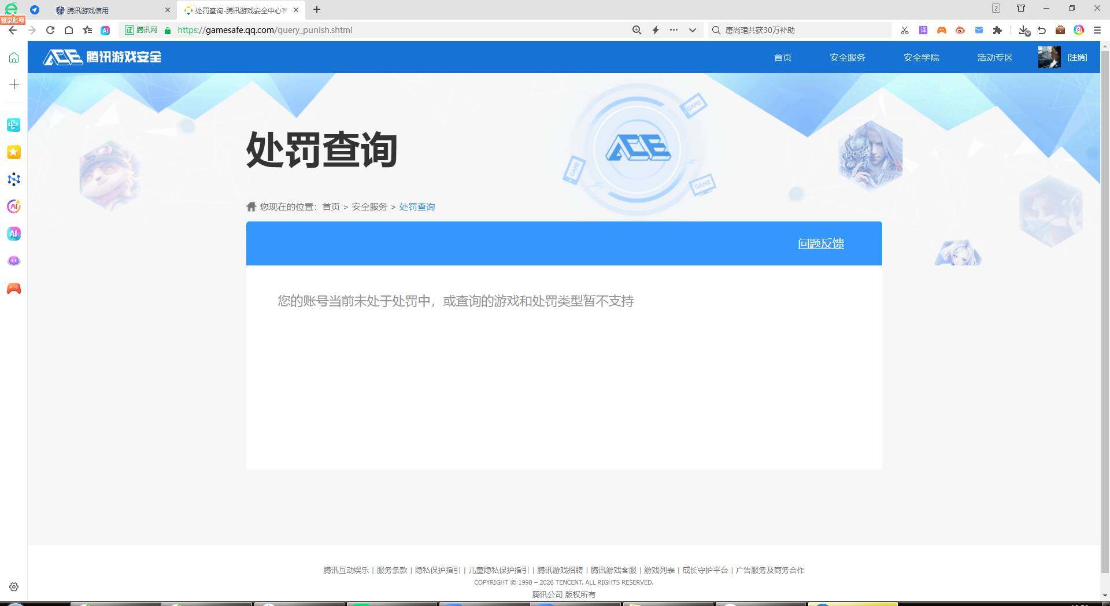Expand the address bar dropdown chevron

[x=692, y=30]
